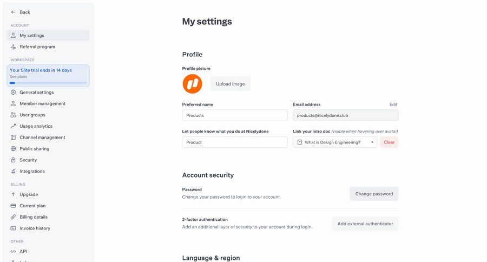Clear the linked intro doc

click(389, 142)
